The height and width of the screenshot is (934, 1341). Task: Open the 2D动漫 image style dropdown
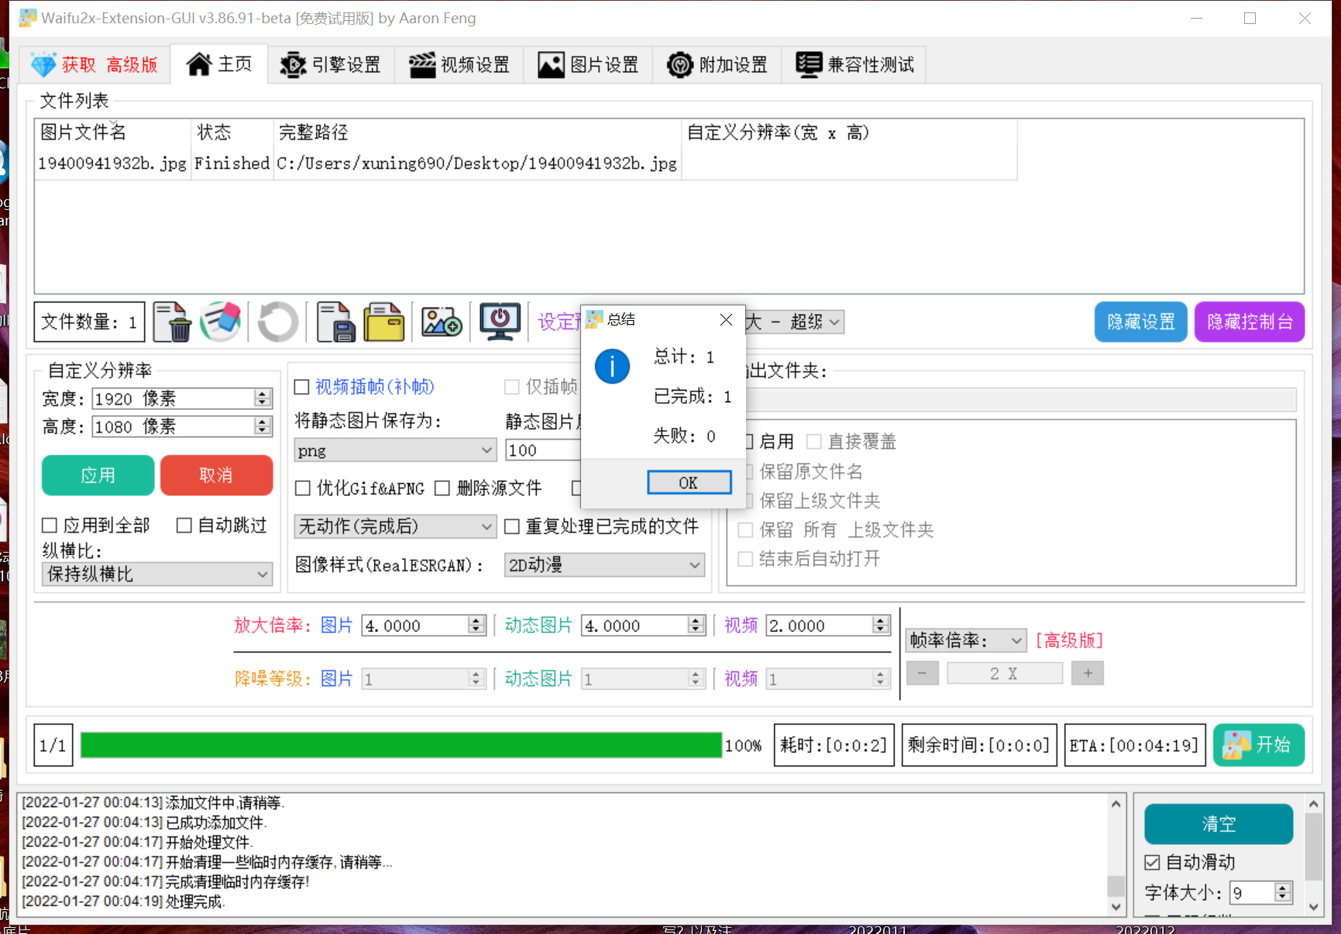pos(604,565)
